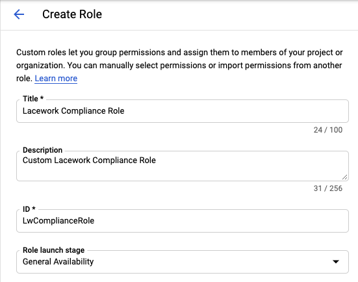Select the Create Role page heading
This screenshot has width=358, height=282.
click(72, 14)
